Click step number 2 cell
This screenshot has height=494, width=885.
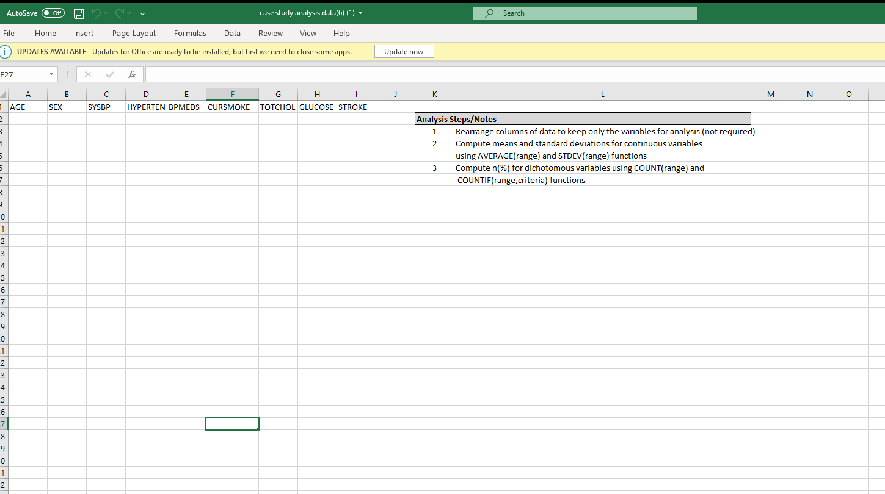(434, 143)
